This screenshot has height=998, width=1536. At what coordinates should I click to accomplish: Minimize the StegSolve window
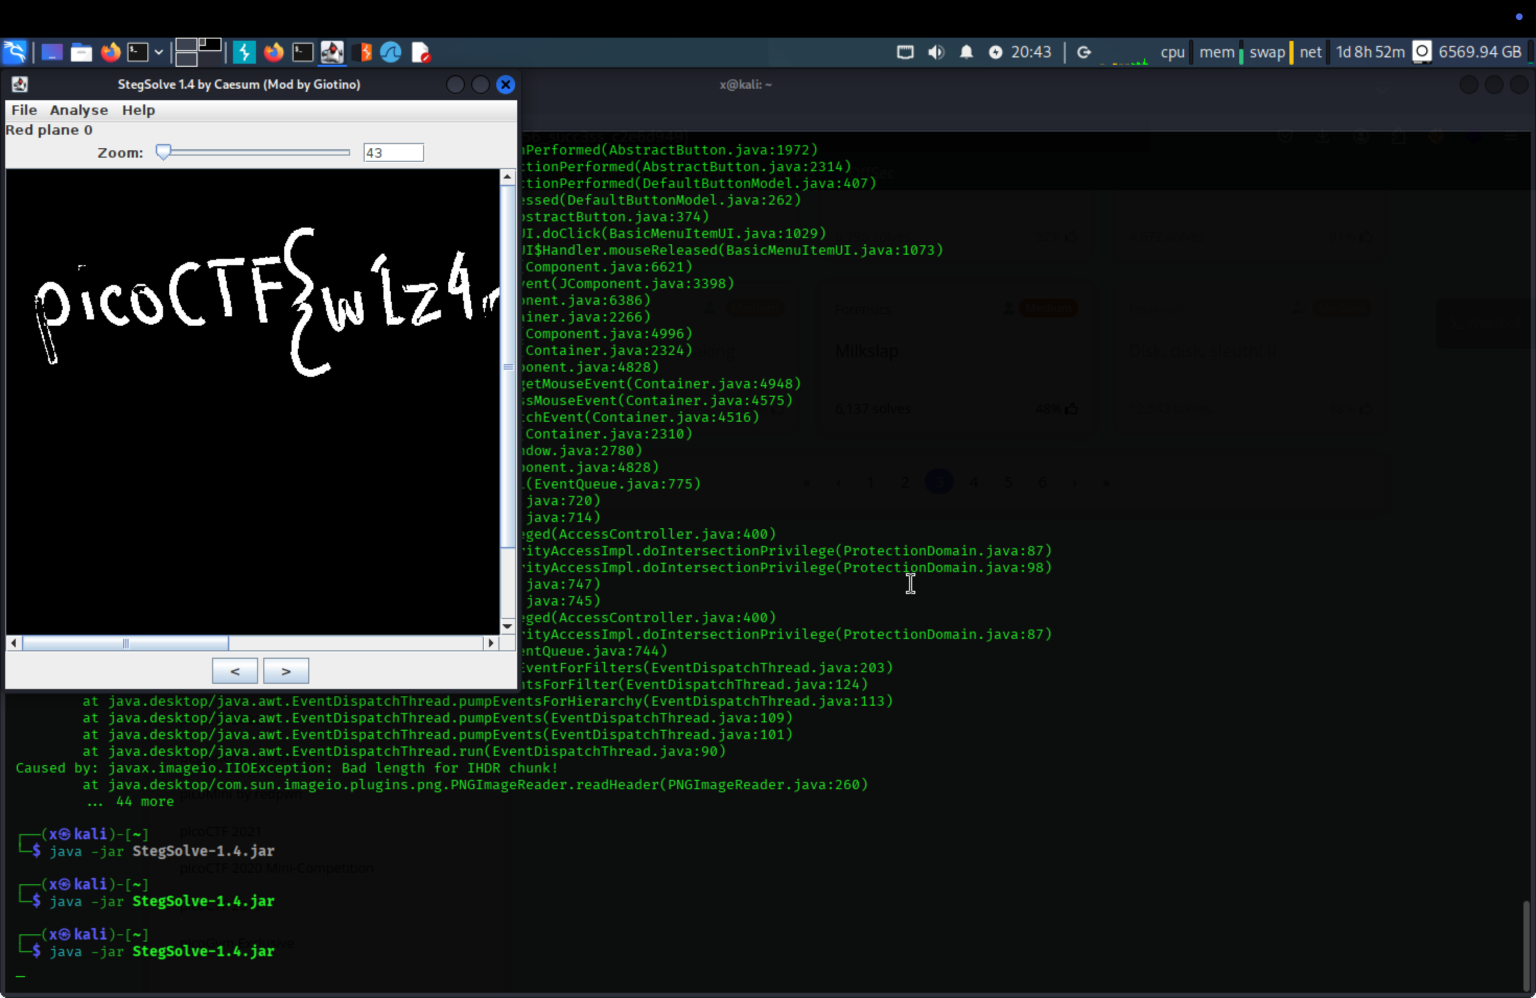pyautogui.click(x=455, y=85)
